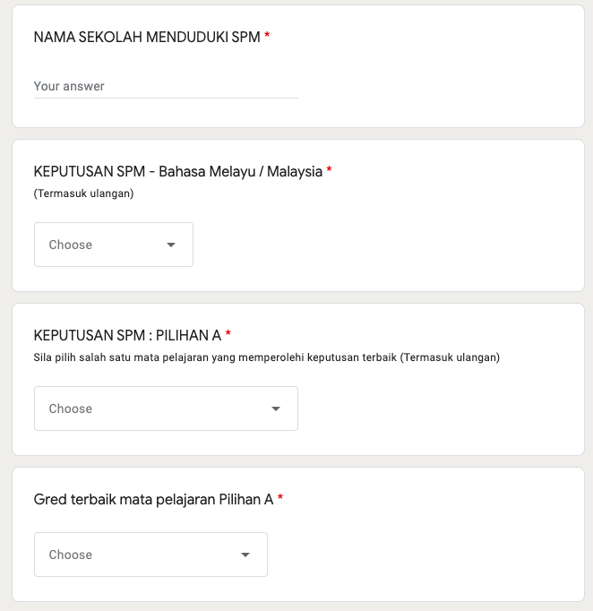Click the "KEPUTUSAN SPM : PILIHAN A" heading

click(x=127, y=335)
